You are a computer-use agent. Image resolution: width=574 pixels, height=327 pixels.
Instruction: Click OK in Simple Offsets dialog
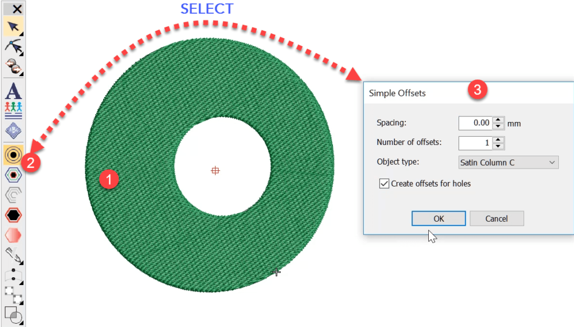pos(438,218)
